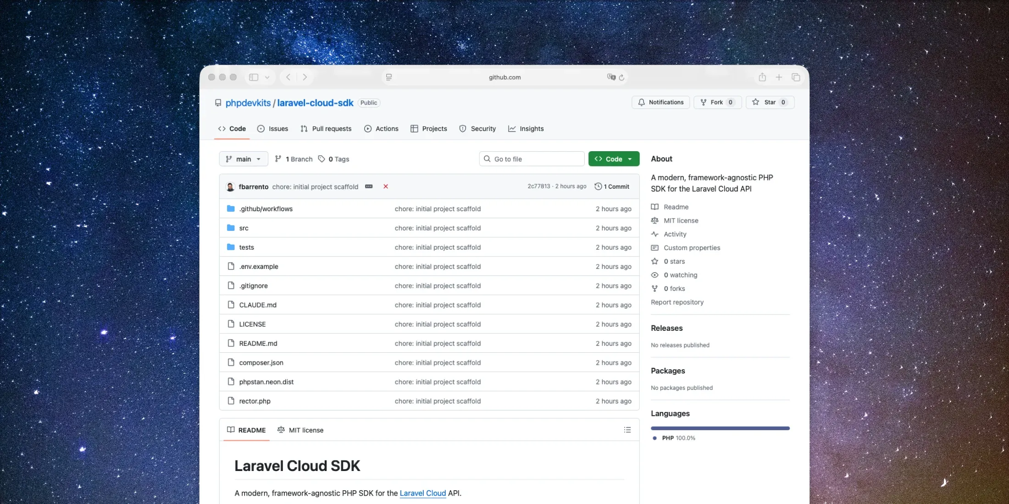Click the Safari sidebar toggle icon
The height and width of the screenshot is (504, 1009).
[254, 77]
